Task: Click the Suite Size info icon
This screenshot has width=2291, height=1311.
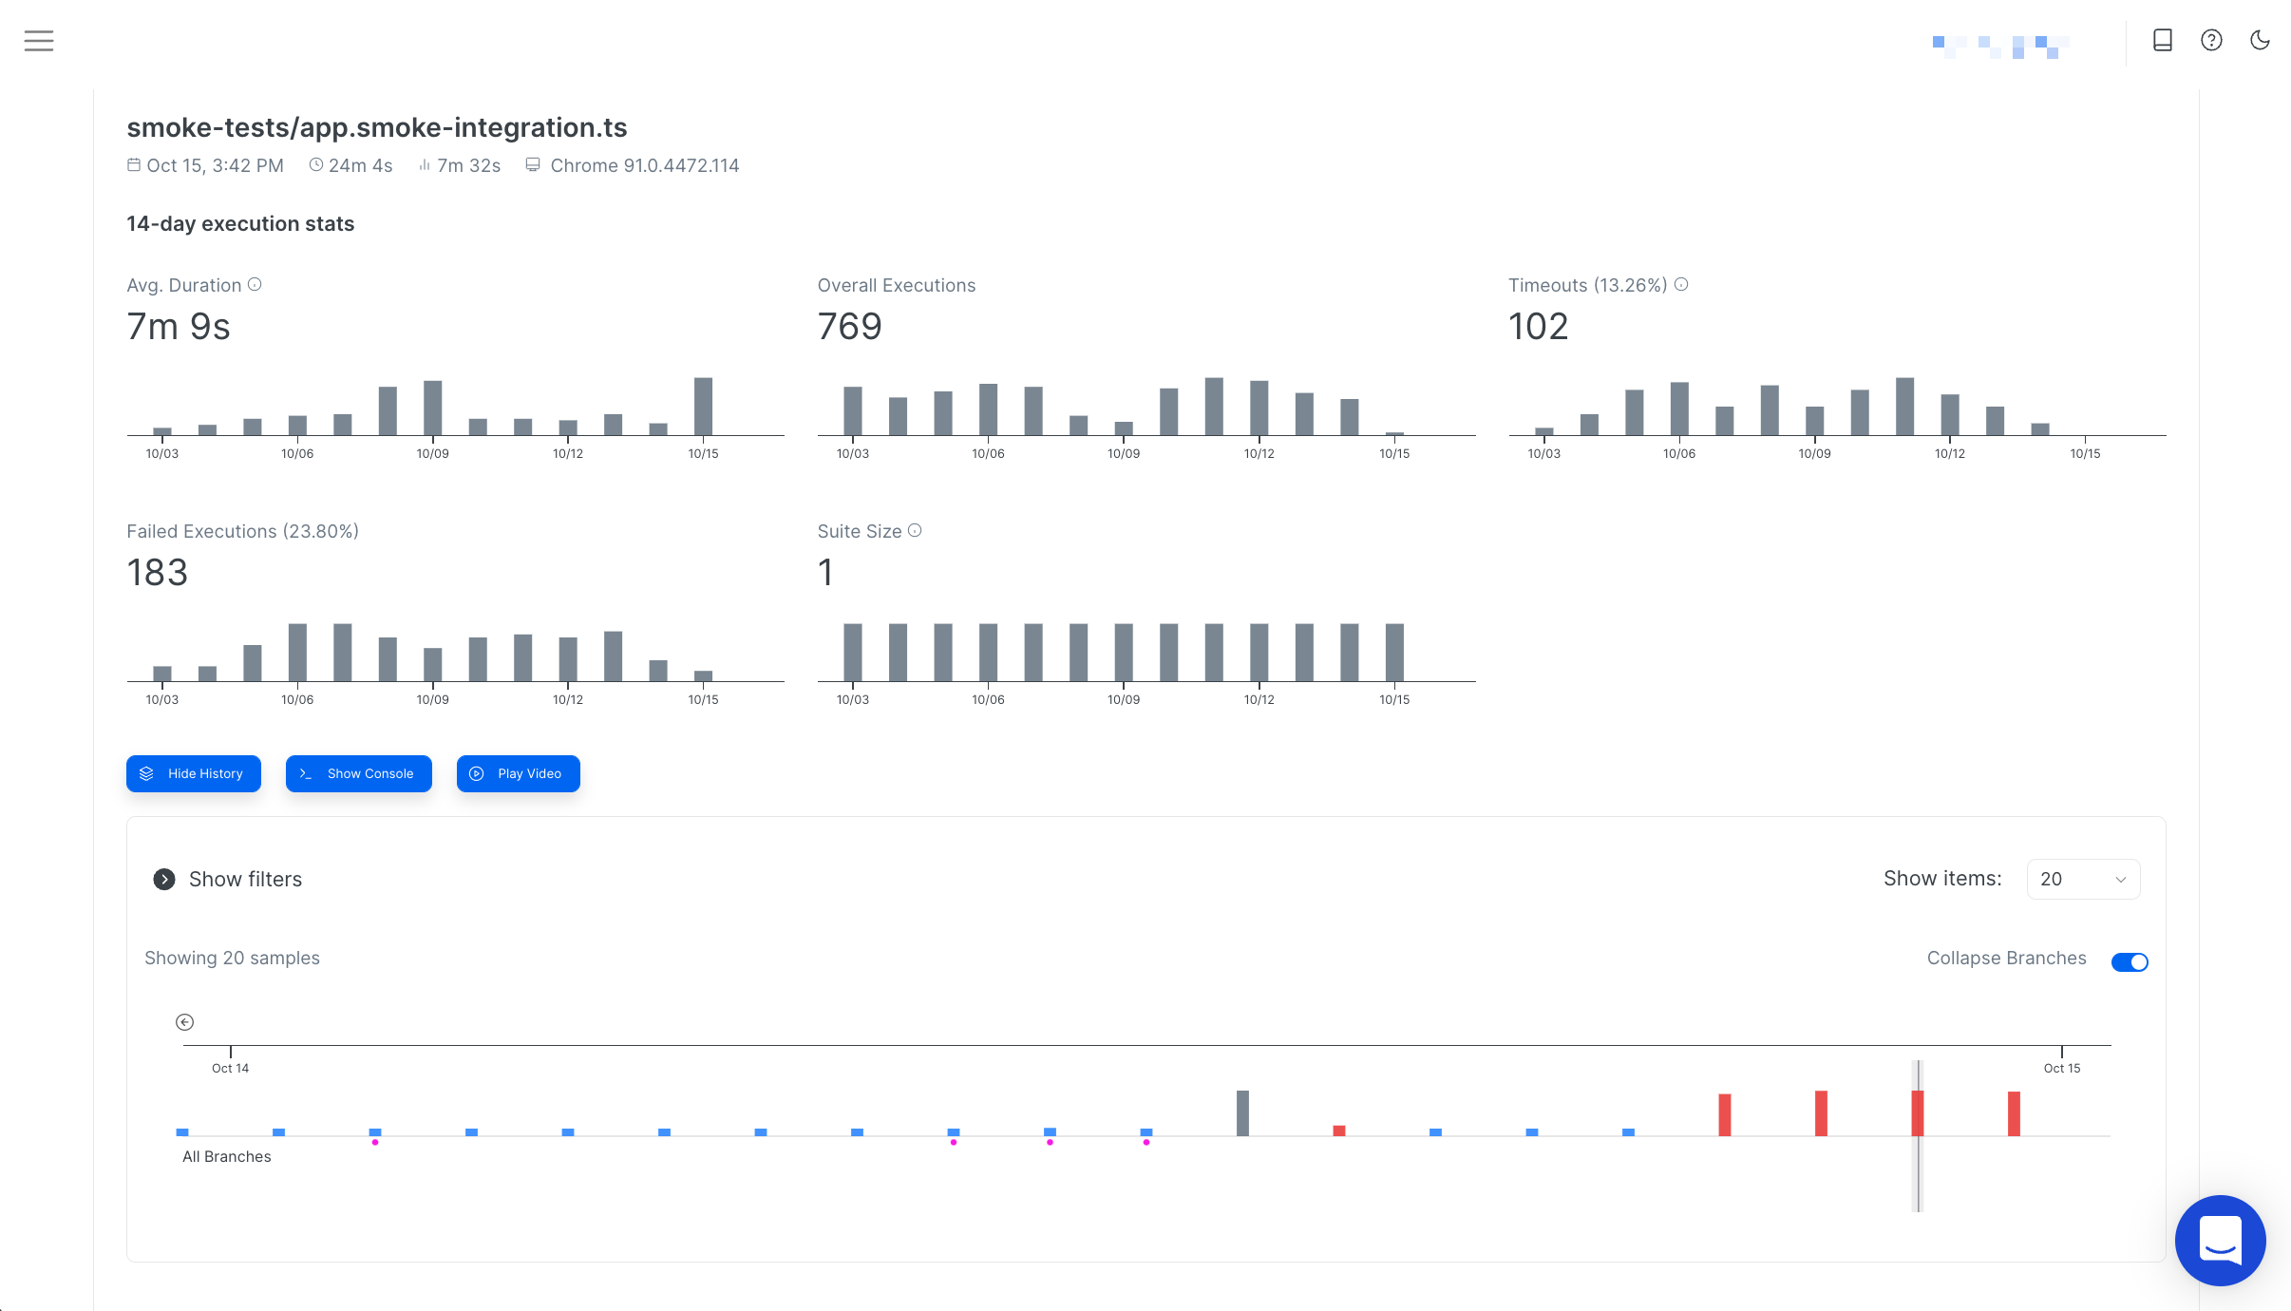Action: point(915,531)
